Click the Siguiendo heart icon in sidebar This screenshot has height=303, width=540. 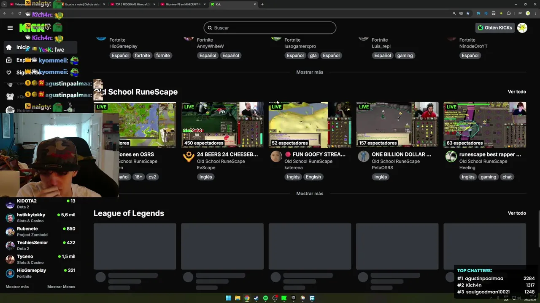click(8, 72)
